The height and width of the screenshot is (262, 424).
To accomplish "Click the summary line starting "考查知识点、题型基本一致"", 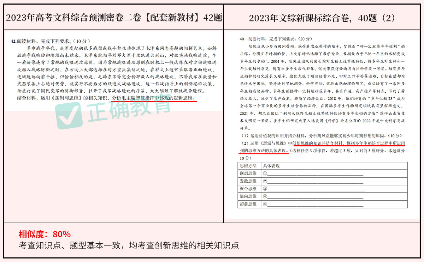I will click(129, 245).
